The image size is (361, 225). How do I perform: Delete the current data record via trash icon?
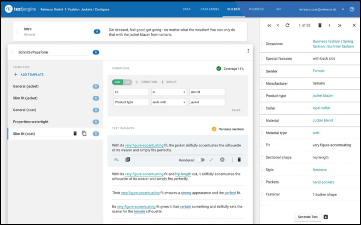[319, 26]
